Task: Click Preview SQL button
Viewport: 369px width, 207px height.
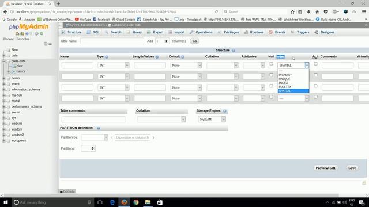Action: click(326, 168)
